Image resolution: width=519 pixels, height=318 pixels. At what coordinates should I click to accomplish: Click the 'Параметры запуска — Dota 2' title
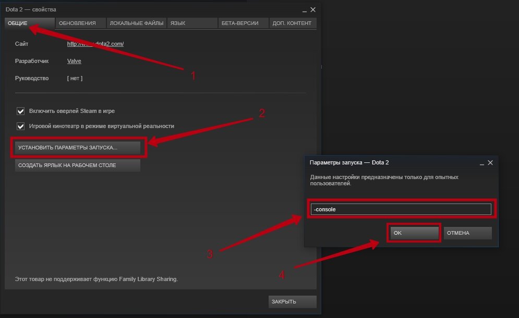349,162
